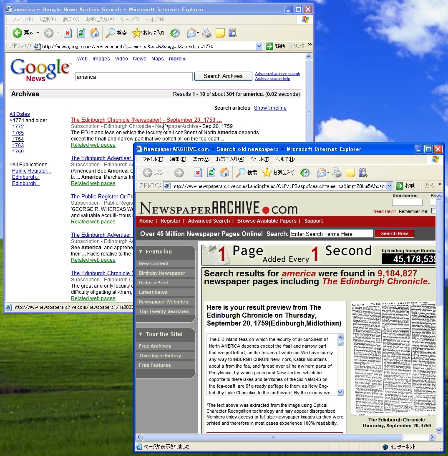
Task: Collapse the Featuring sidebar section
Action: coord(141,252)
